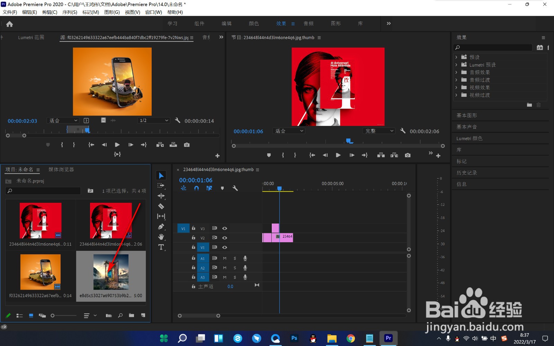Expand the 预设 effects folder
Viewport: 554px width, 346px height.
click(x=456, y=57)
